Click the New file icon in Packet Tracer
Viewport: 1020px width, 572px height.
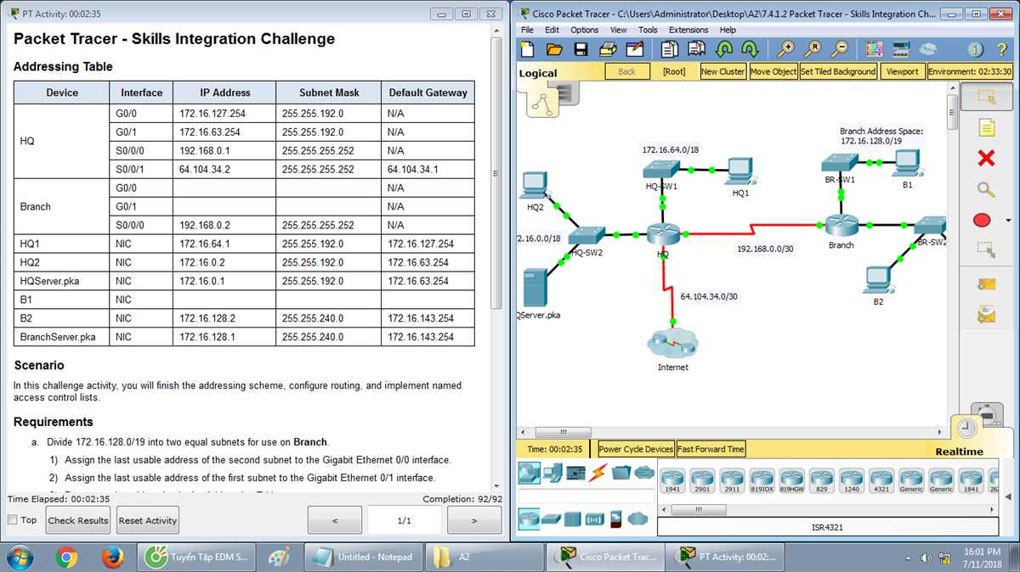click(x=528, y=49)
